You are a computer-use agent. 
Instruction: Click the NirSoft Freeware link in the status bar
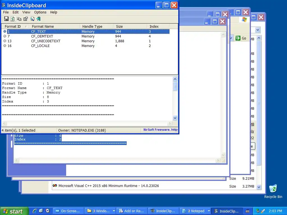tap(161, 130)
